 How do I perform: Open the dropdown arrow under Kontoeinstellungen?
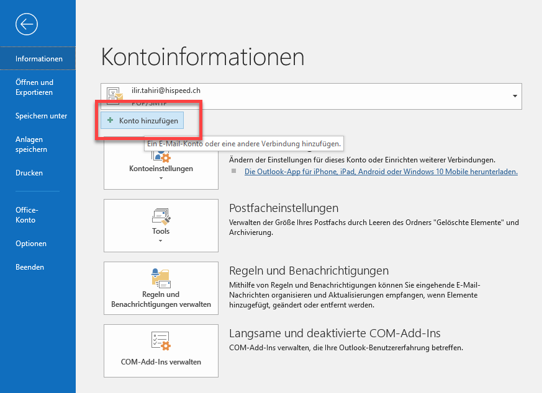pos(161,179)
